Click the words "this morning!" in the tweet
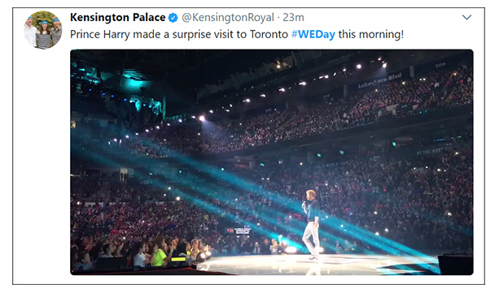 pos(371,34)
